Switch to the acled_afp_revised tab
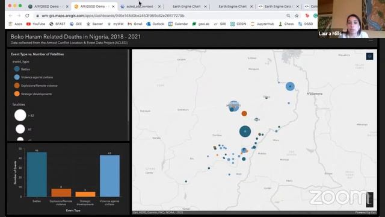 point(140,7)
